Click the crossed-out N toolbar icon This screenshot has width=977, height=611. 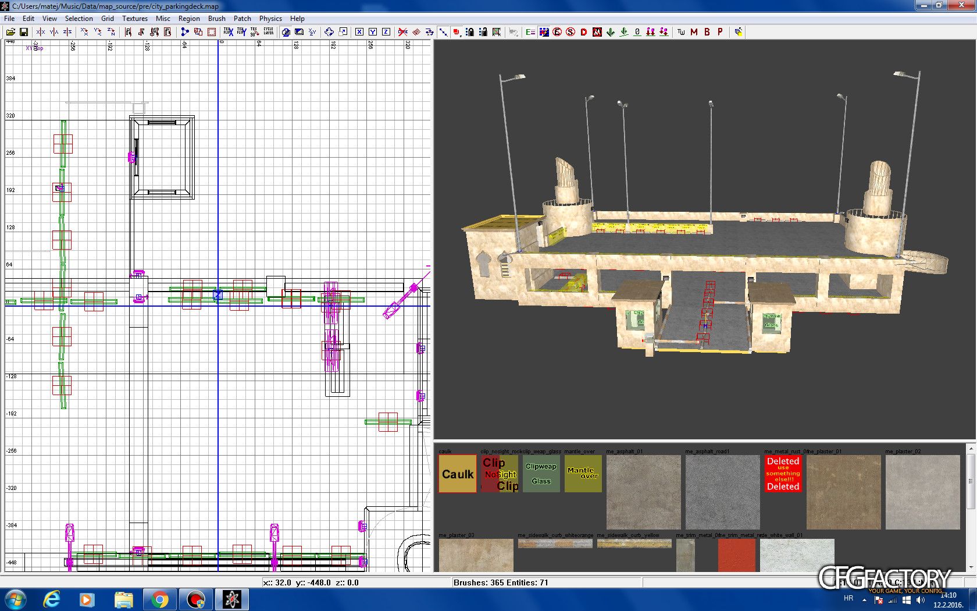coord(597,32)
